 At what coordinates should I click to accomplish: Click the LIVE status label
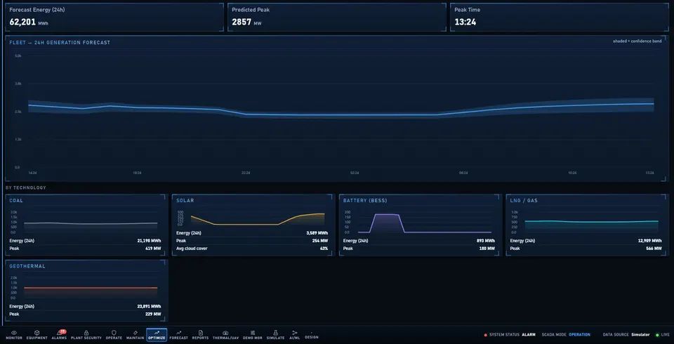pyautogui.click(x=666, y=335)
